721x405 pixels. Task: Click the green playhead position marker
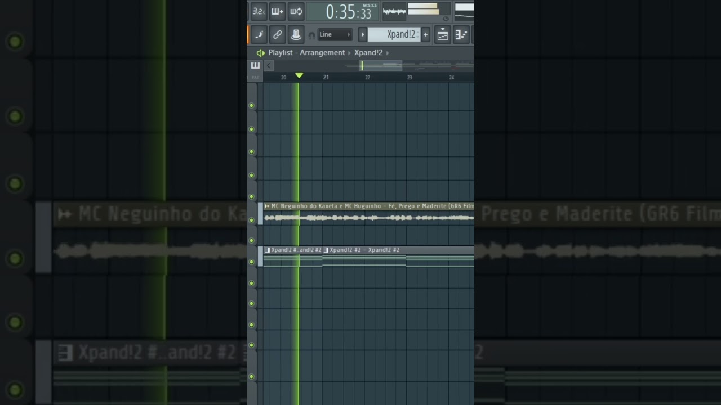pos(299,75)
